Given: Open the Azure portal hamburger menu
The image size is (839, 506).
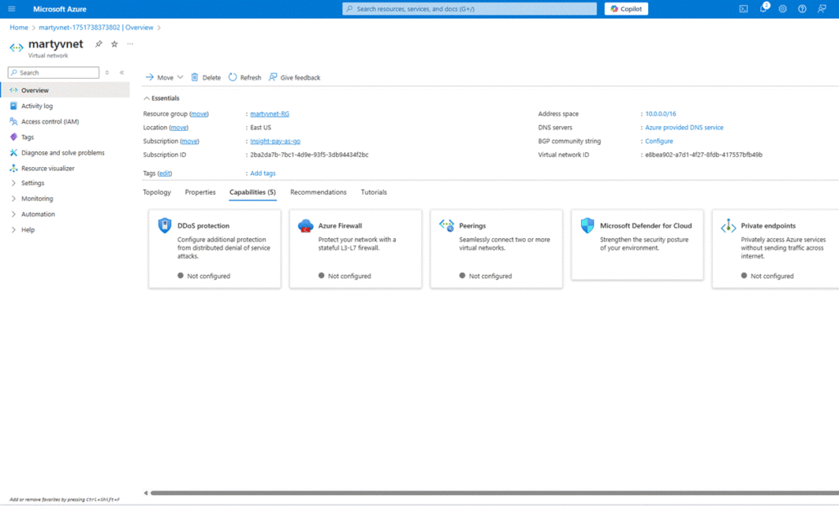Looking at the screenshot, I should coord(11,9).
